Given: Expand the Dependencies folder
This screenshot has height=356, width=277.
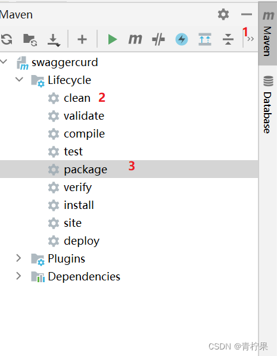Looking at the screenshot, I should (x=18, y=276).
